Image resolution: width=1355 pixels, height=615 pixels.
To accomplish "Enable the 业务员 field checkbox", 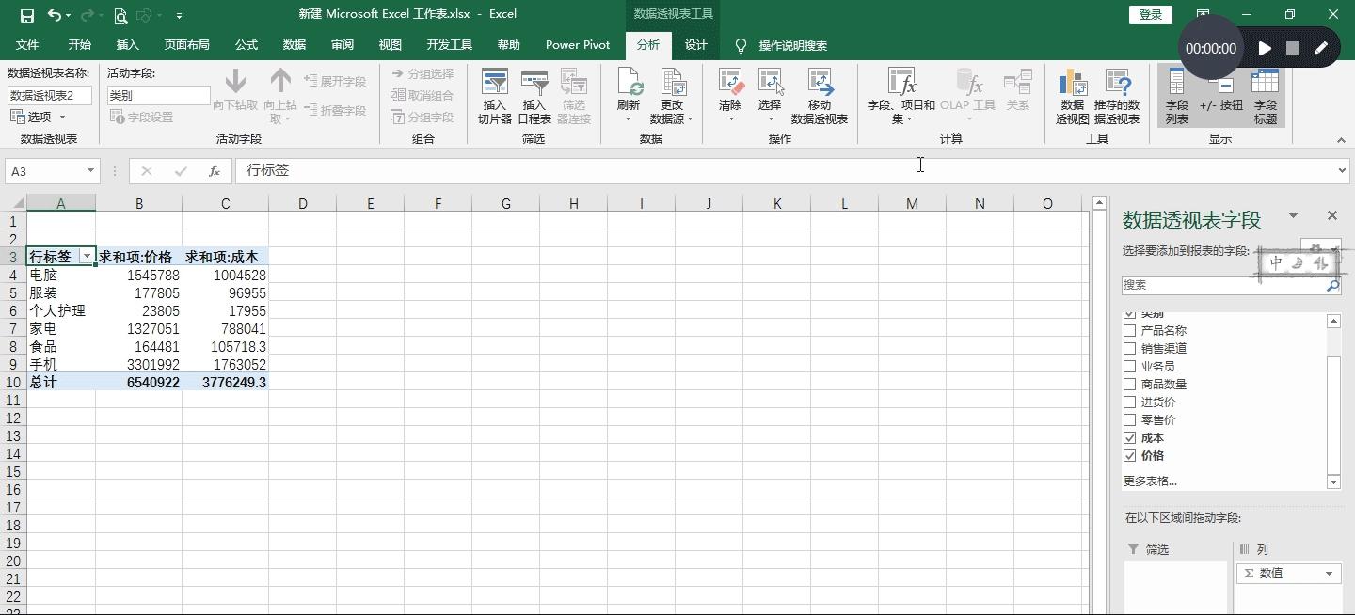I will 1129,367.
